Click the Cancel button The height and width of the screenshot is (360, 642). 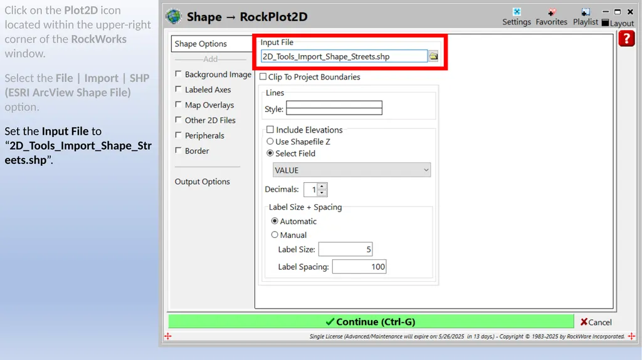coord(596,322)
